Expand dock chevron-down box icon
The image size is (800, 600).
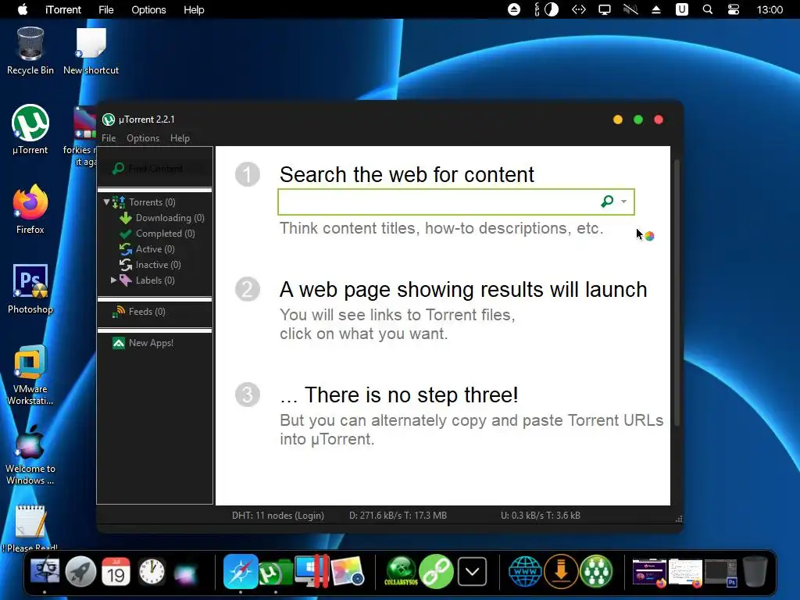tap(472, 571)
